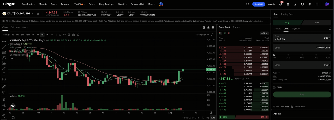The height and width of the screenshot is (120, 334).
Task: Select the 15m chart interval
Action: pyautogui.click(x=28, y=35)
